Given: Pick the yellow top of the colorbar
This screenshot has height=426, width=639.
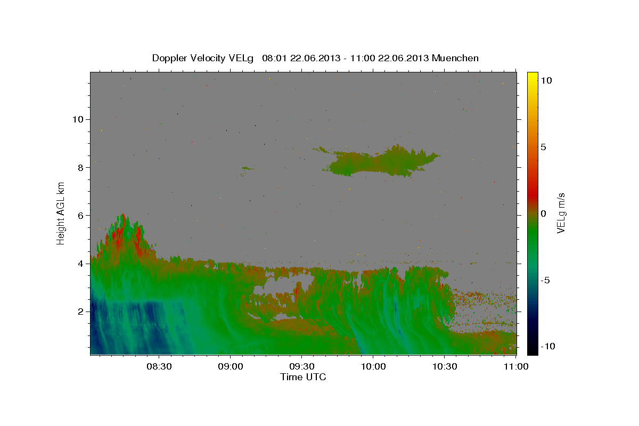Looking at the screenshot, I should point(532,77).
